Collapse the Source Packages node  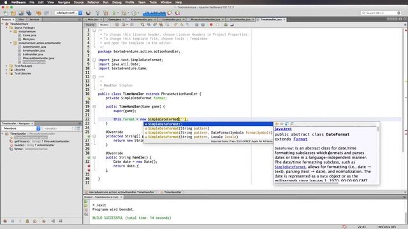pos(7,27)
